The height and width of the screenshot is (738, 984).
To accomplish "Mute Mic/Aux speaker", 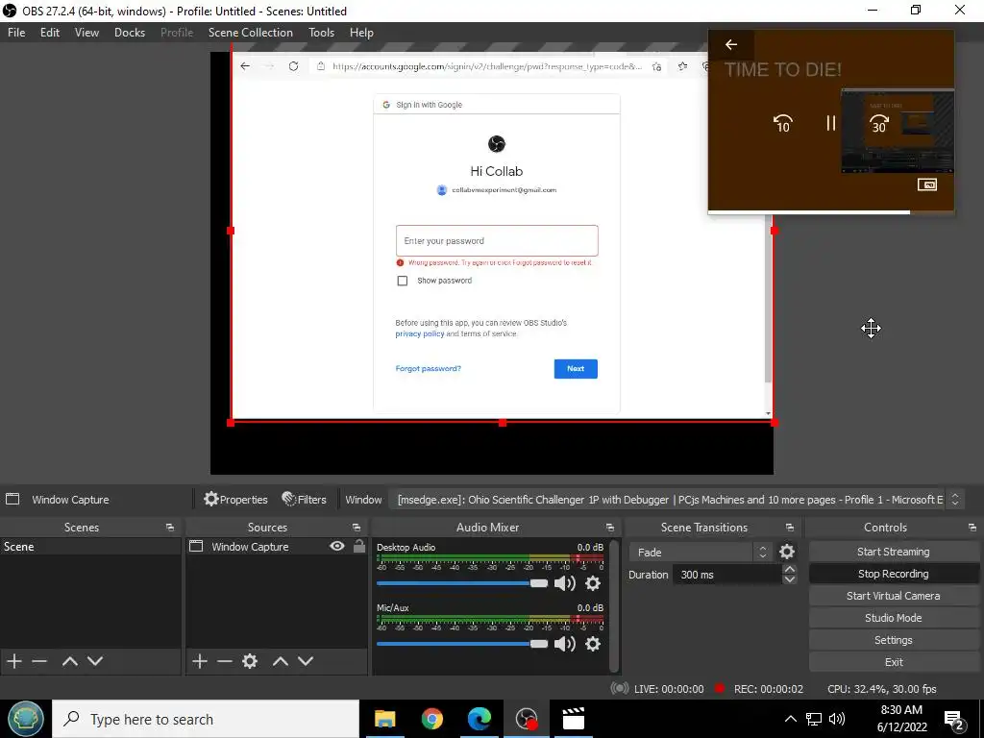I will pyautogui.click(x=565, y=644).
